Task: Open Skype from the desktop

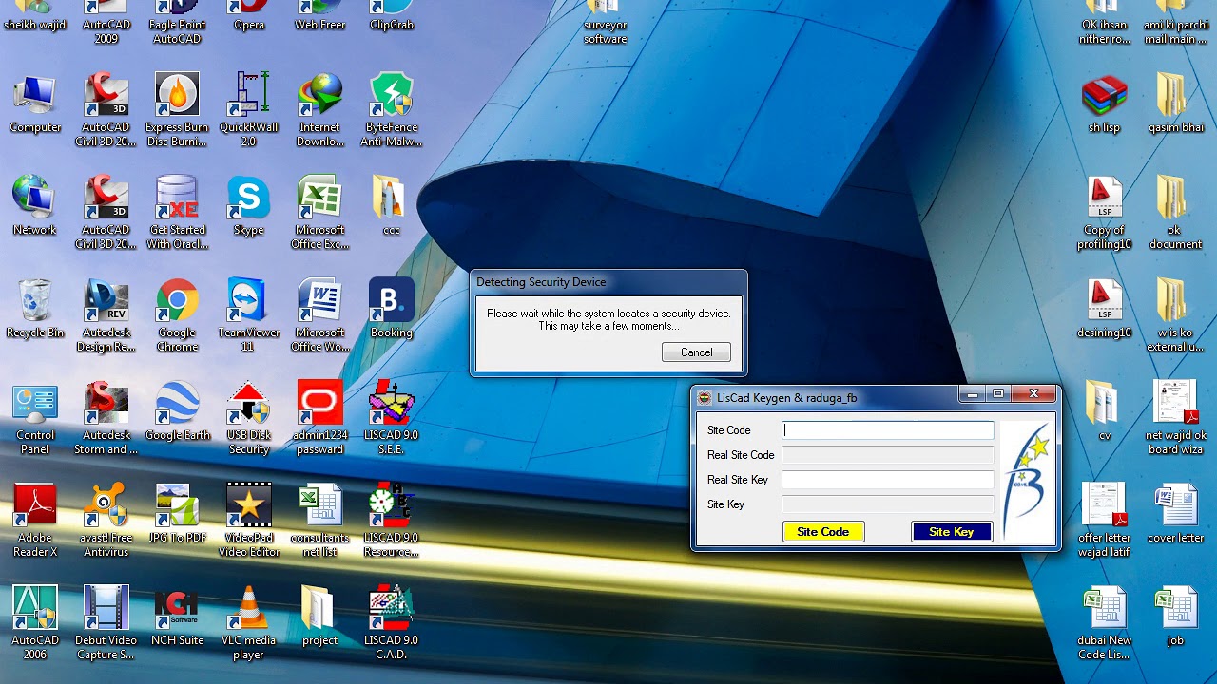Action: pos(248,206)
